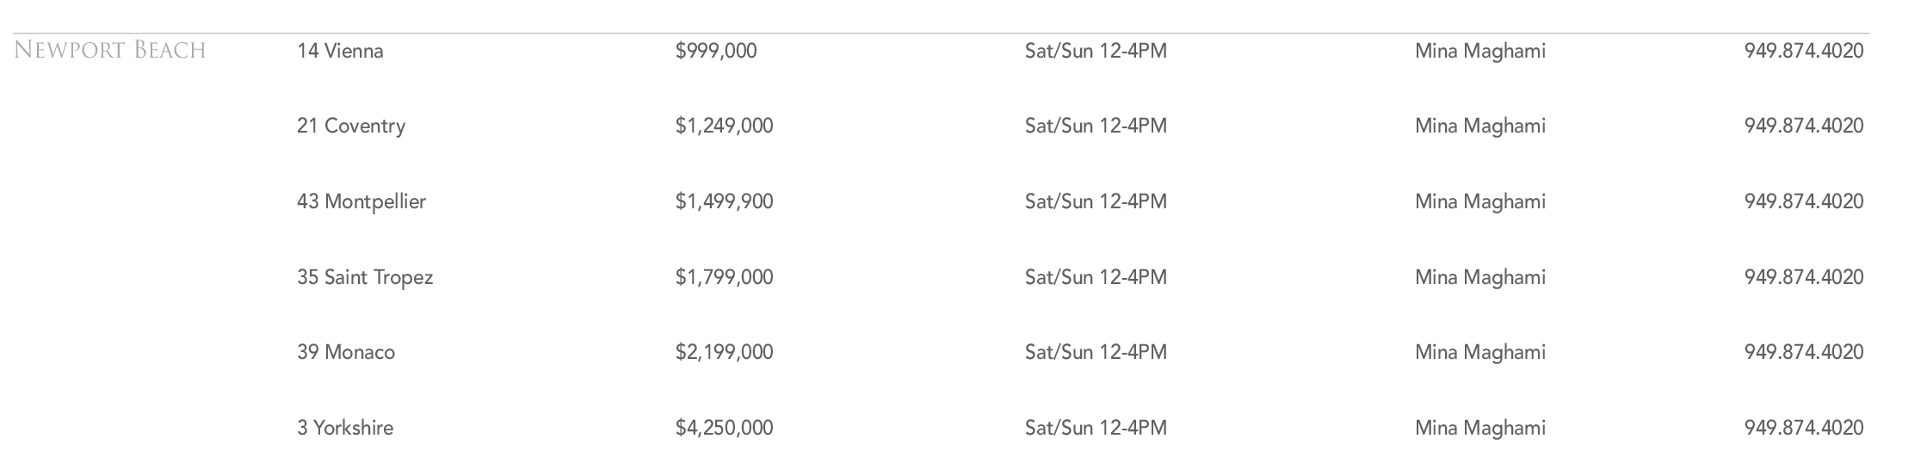
Task: Click Mina Maghami in the 39 Monaco row
Action: [x=1480, y=352]
